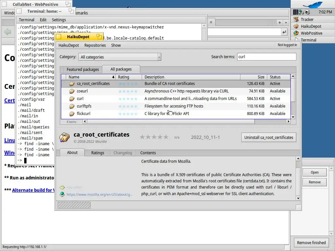Select the curlftpfs package row

pos(176,106)
